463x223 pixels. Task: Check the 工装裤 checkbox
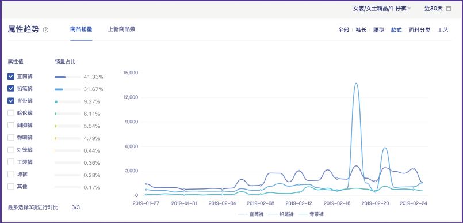pyautogui.click(x=11, y=162)
